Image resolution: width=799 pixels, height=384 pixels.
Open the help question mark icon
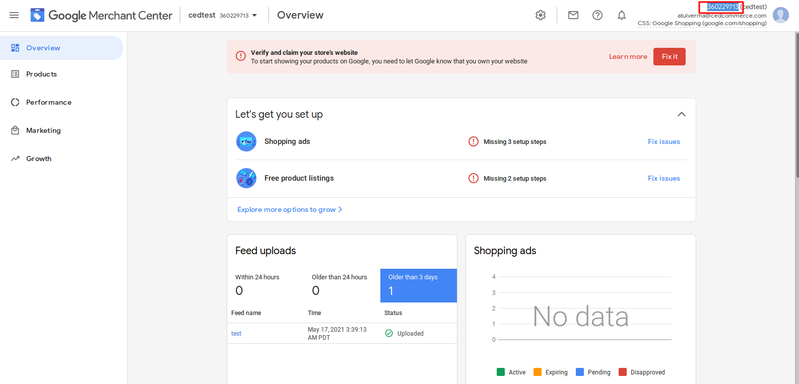pyautogui.click(x=597, y=15)
